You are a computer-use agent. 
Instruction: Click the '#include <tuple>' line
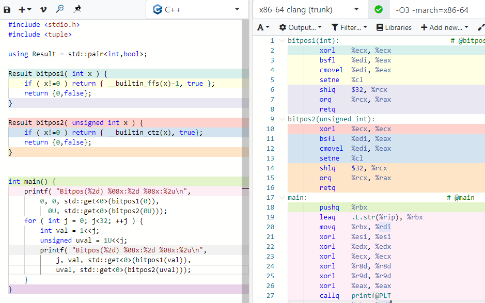tap(40, 34)
